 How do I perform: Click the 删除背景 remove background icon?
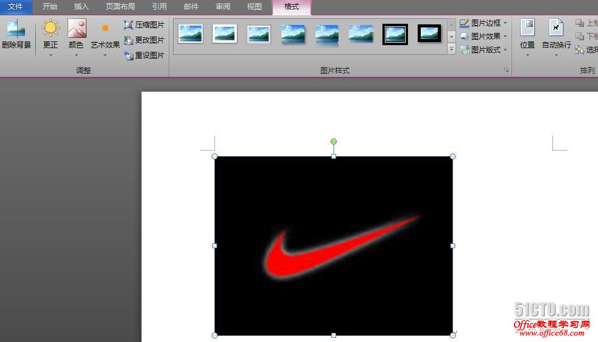[16, 28]
